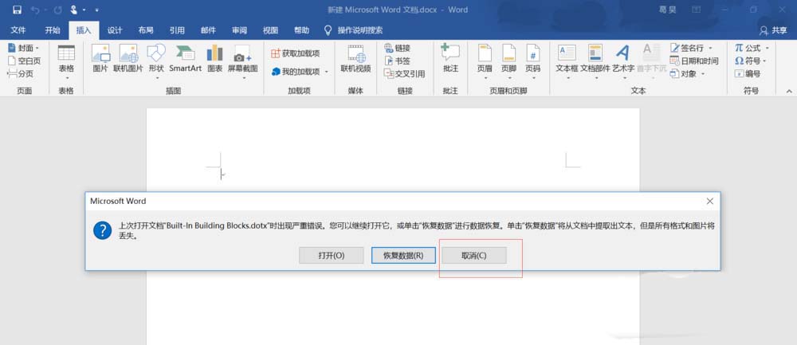Add a bookmark with 书签
The image size is (797, 345).
pyautogui.click(x=397, y=61)
